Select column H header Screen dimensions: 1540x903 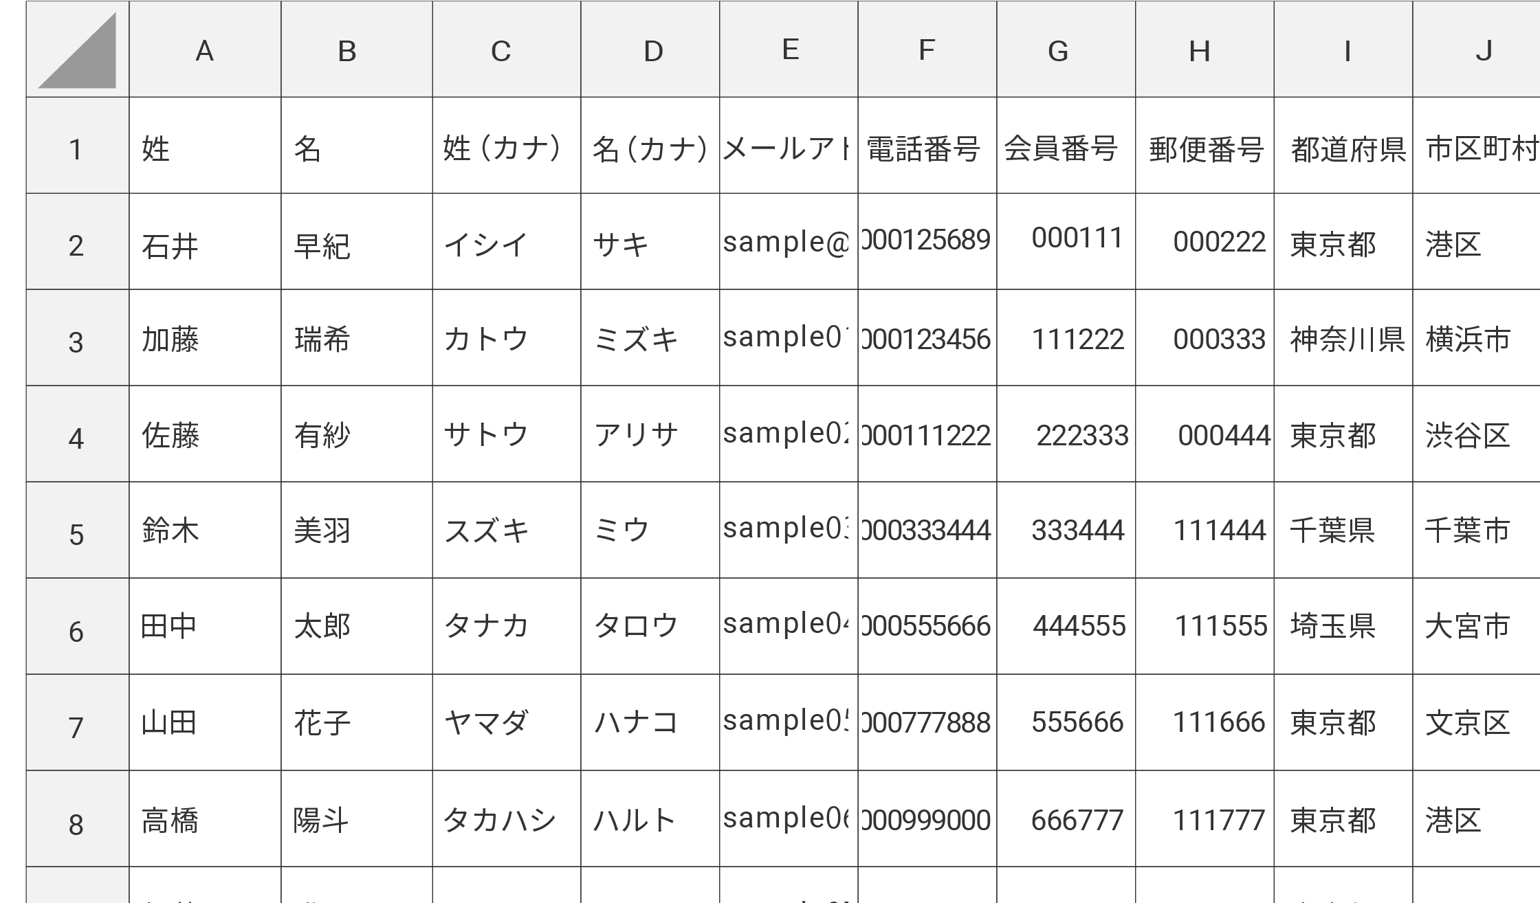(x=1204, y=49)
